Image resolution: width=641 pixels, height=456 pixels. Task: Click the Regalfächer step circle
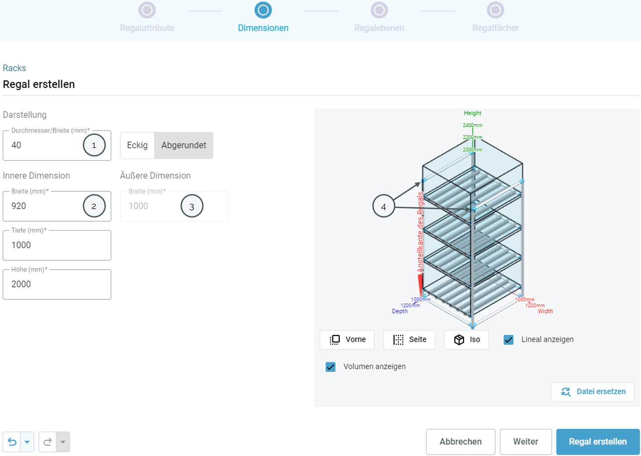(495, 10)
